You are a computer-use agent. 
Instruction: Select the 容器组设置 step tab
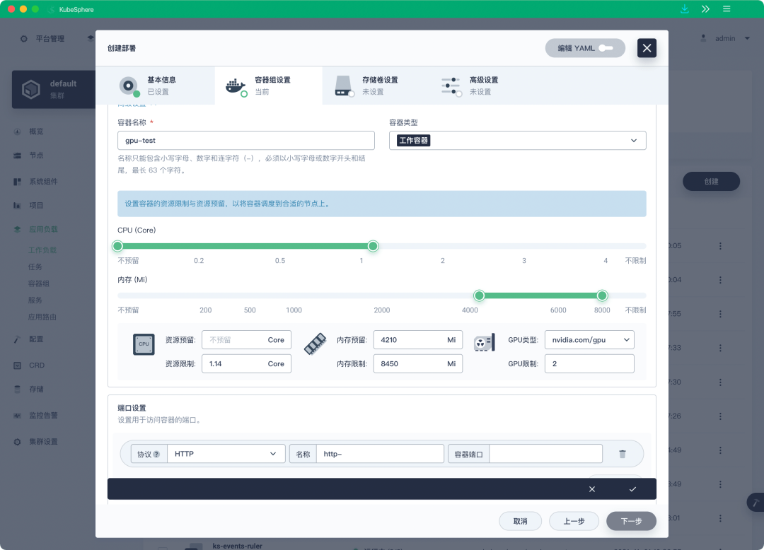click(269, 86)
